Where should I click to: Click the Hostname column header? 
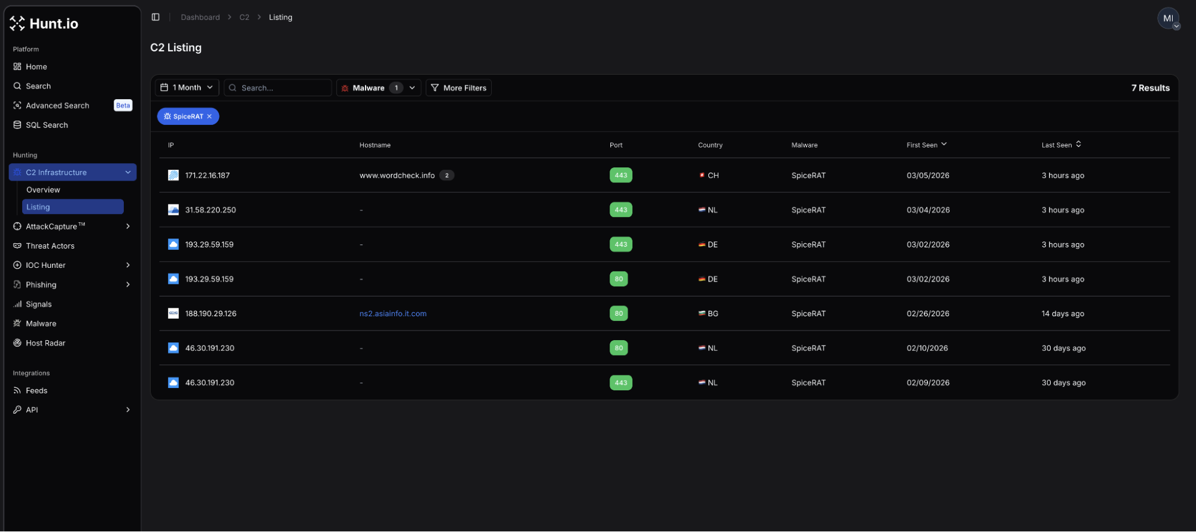pos(375,145)
